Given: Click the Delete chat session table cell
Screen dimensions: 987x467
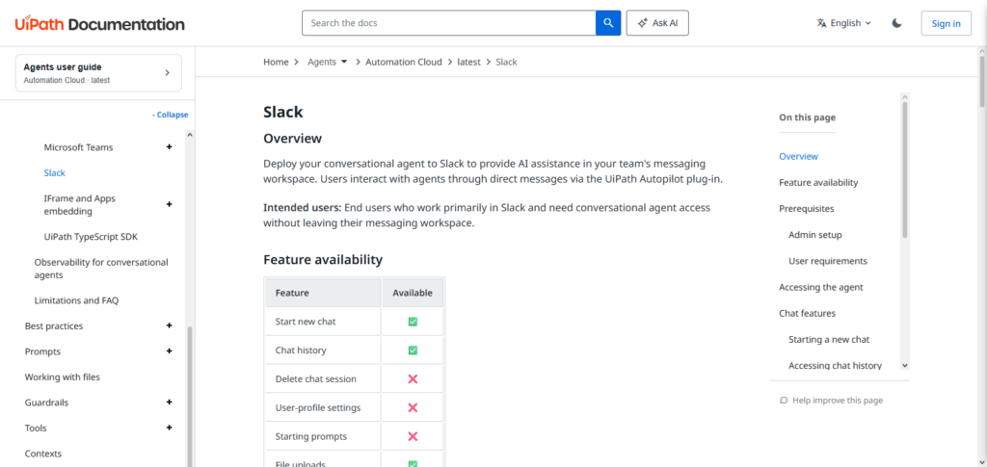Looking at the screenshot, I should point(324,379).
